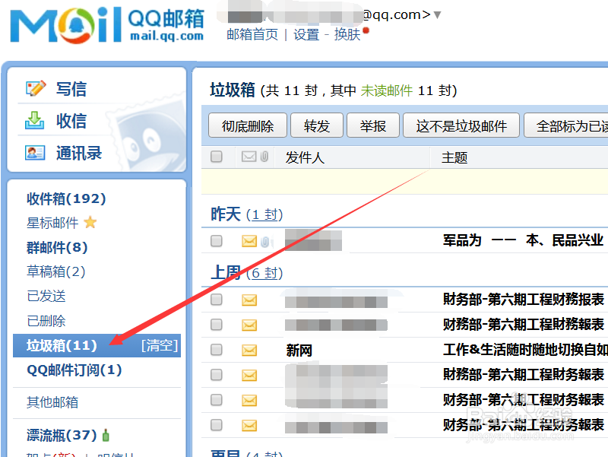Open 收信 to fetch mail

click(x=71, y=121)
